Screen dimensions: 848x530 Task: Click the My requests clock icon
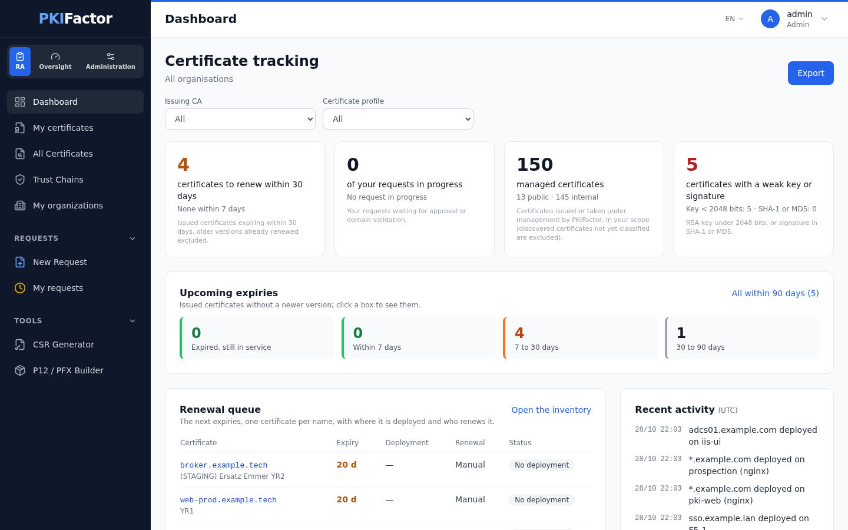tap(20, 288)
